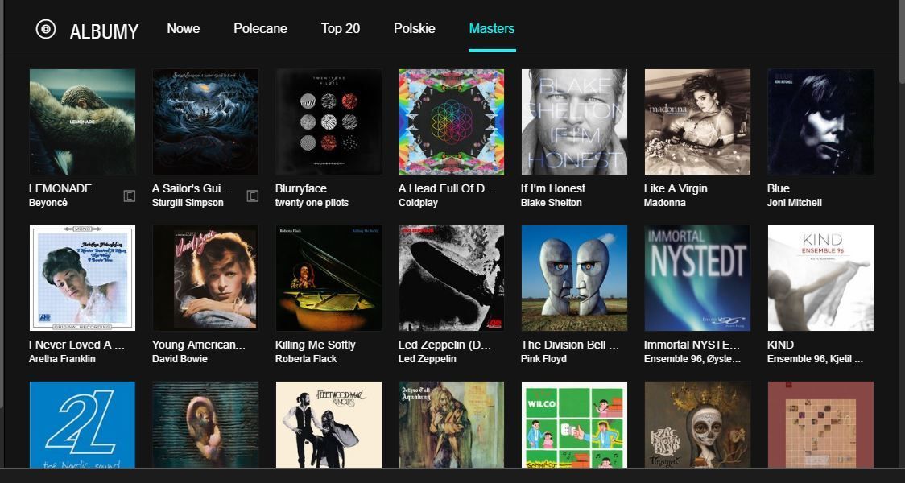Click the 'Immortal NYSTE…' title
Image resolution: width=905 pixels, height=483 pixels.
pos(692,345)
